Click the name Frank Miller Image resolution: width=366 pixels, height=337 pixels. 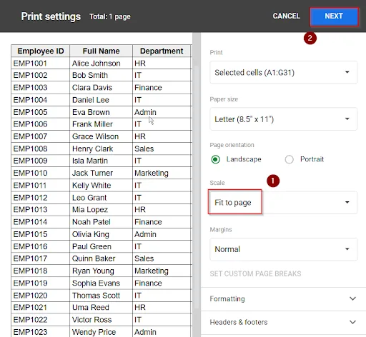92,124
